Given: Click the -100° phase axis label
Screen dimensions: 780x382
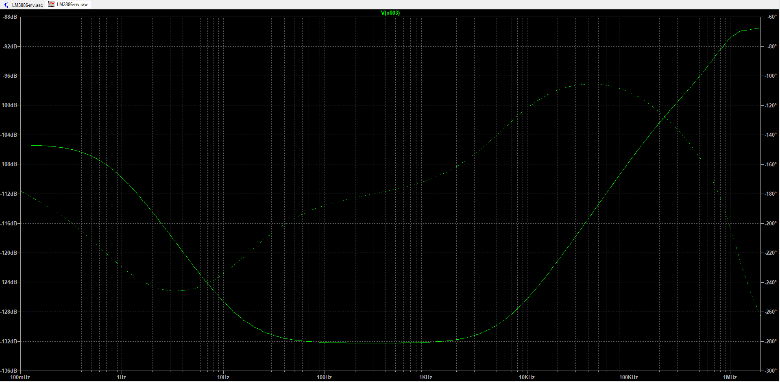Looking at the screenshot, I should (x=771, y=76).
